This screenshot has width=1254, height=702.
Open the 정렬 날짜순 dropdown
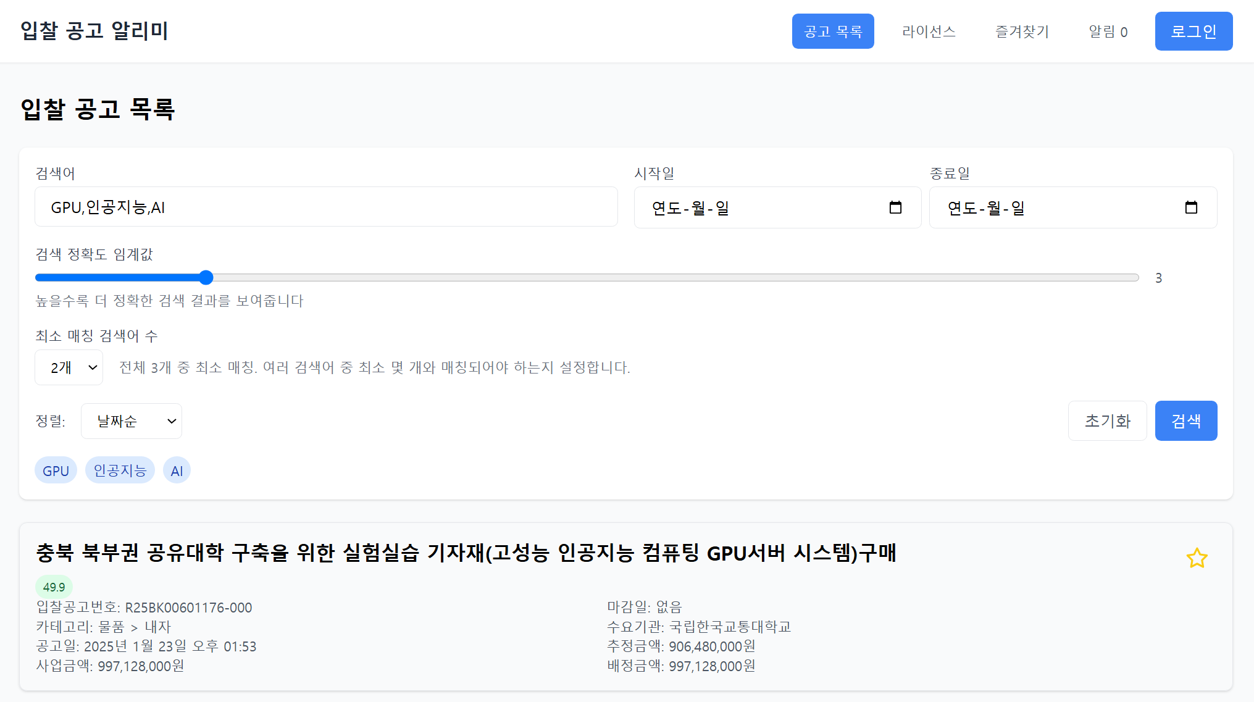point(132,421)
